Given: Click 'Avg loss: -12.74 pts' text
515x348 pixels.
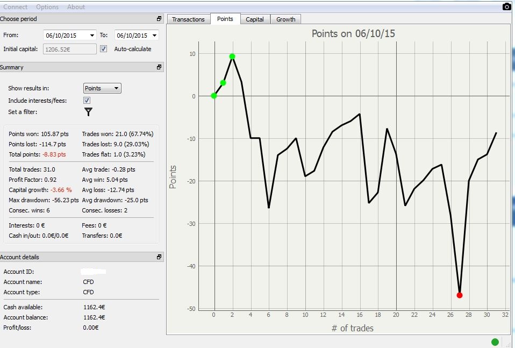Looking at the screenshot, I should click(x=108, y=190).
